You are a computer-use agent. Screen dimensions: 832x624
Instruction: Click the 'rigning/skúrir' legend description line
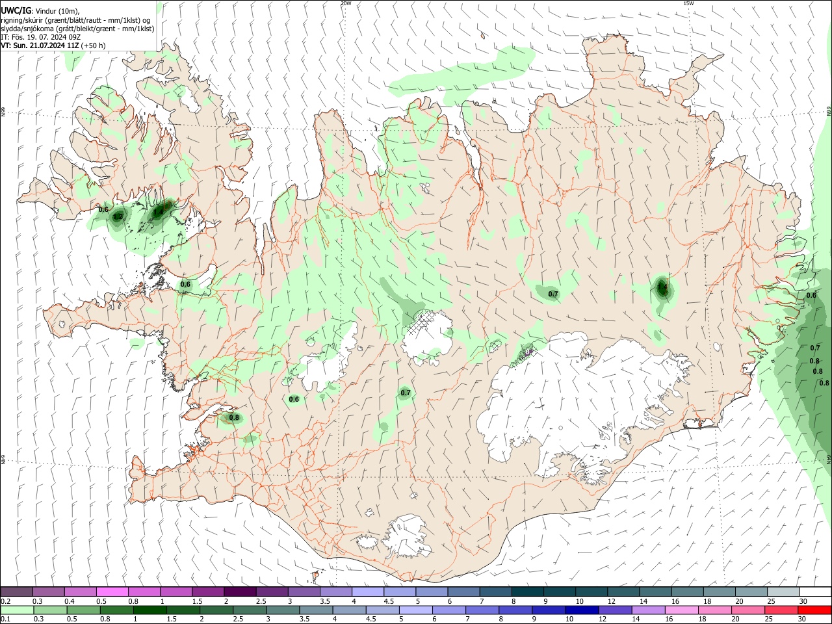tap(76, 20)
